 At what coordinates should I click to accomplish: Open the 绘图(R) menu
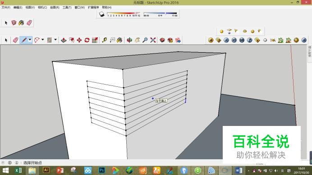(x=55, y=7)
